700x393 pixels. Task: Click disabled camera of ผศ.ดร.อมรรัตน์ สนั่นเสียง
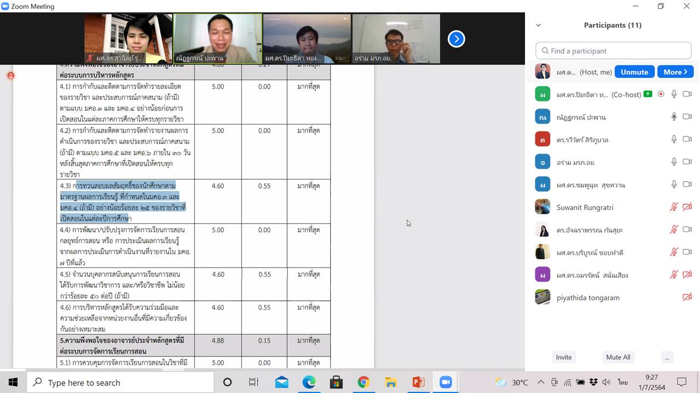[687, 275]
